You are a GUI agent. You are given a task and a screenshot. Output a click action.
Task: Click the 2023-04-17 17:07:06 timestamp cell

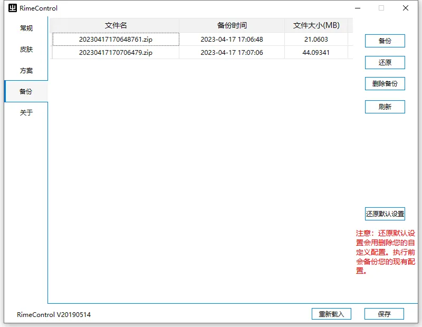(232, 53)
